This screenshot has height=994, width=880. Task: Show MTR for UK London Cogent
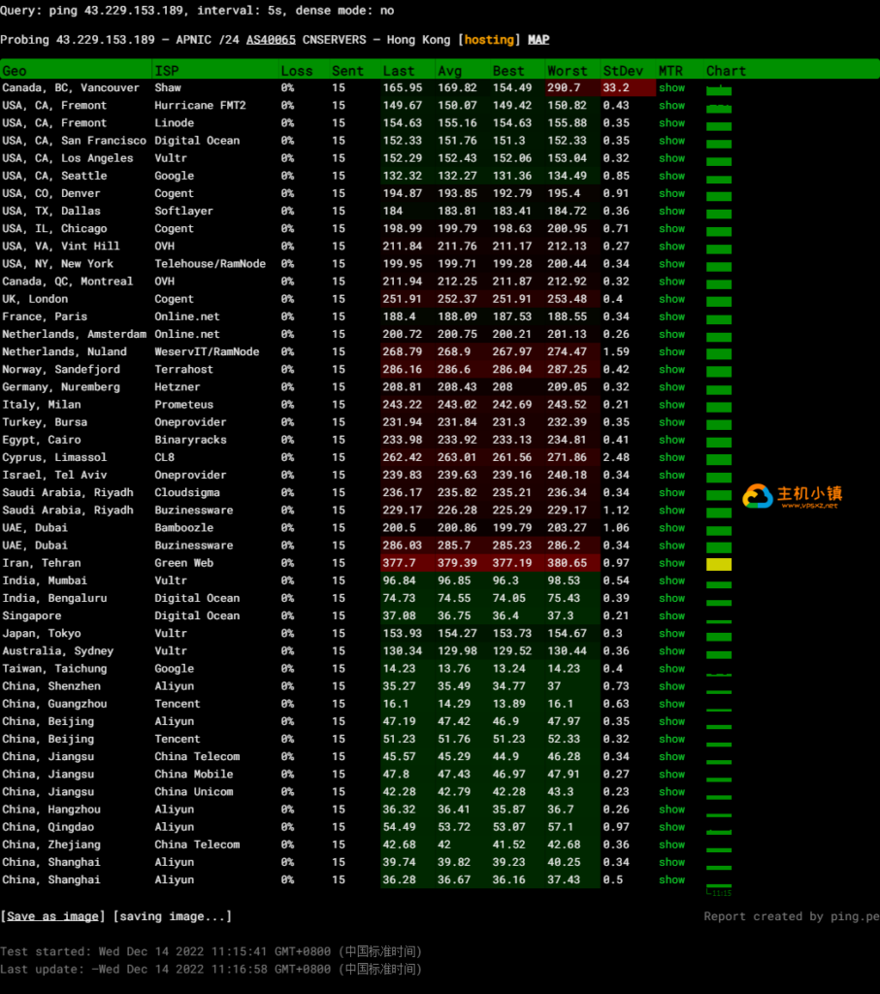(x=671, y=299)
